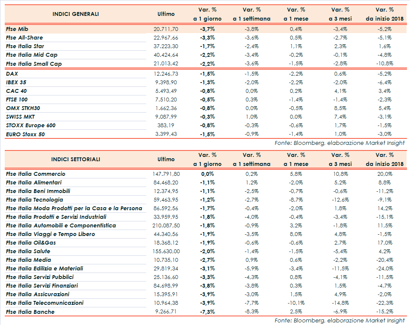Click the INDICI GENERALI table header
Image resolution: width=410 pixels, height=325 pixels.
click(x=75, y=14)
